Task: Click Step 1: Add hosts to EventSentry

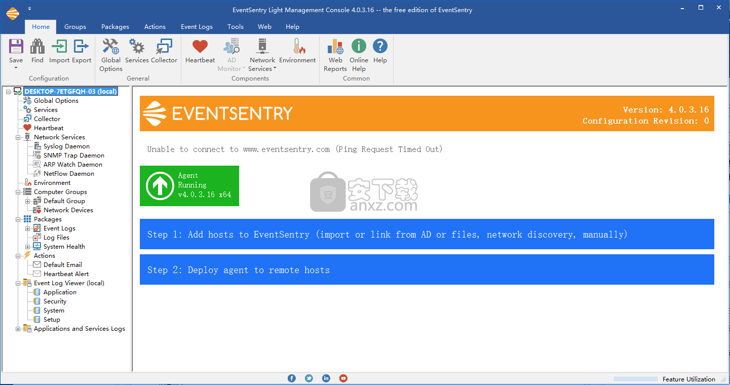Action: click(427, 234)
